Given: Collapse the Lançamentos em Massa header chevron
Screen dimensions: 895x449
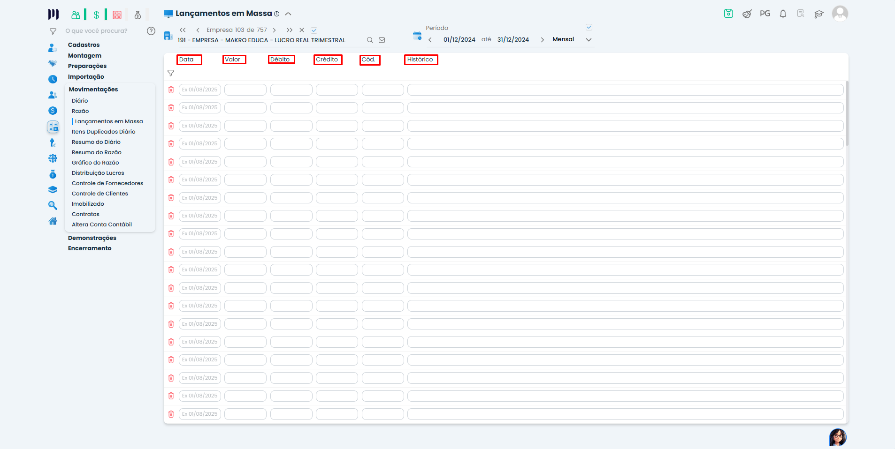Looking at the screenshot, I should tap(288, 14).
